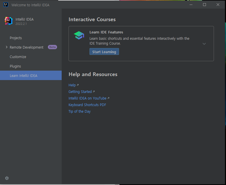Click the graduation cap course icon

coord(79,35)
